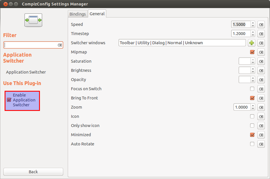Increase the Saturation value
Viewport: 270px width, 179px height.
tap(253, 59)
